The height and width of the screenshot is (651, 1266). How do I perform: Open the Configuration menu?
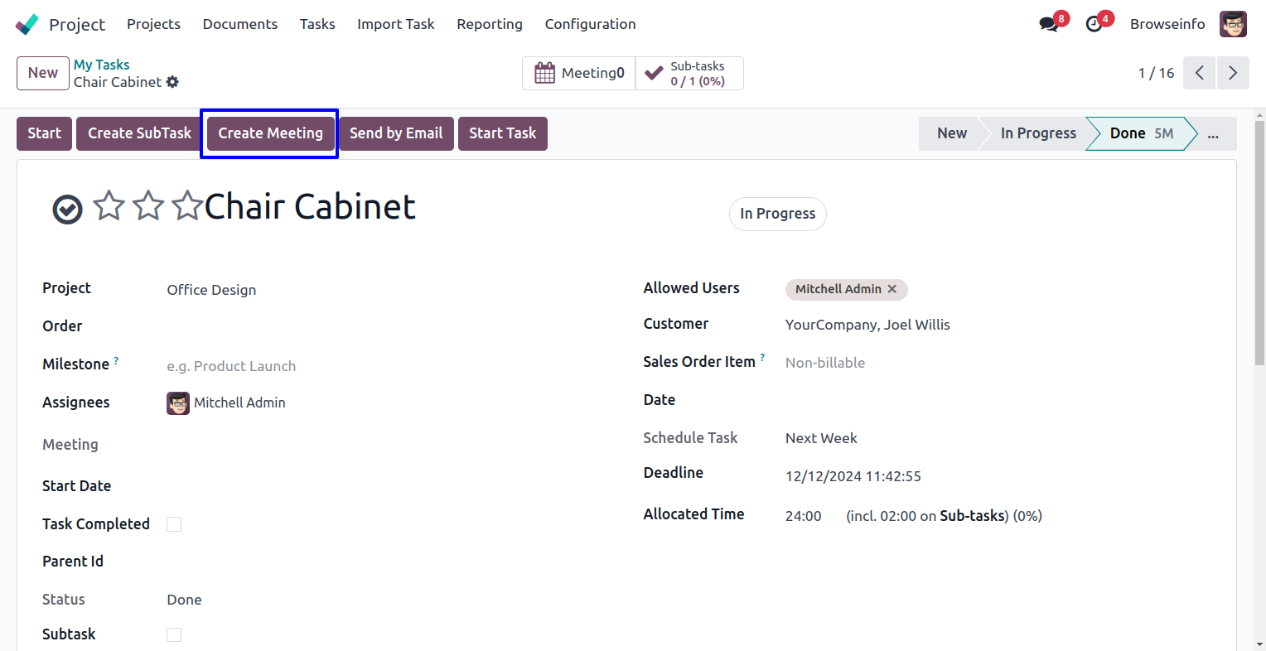pyautogui.click(x=590, y=24)
